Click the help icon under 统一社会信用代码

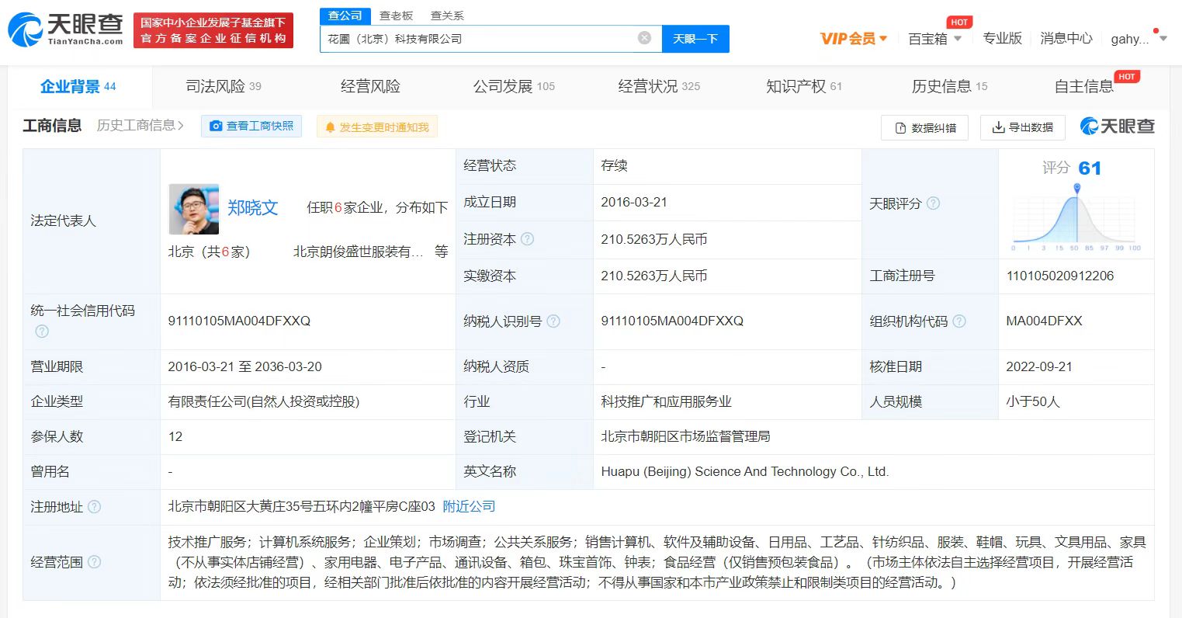click(x=42, y=332)
